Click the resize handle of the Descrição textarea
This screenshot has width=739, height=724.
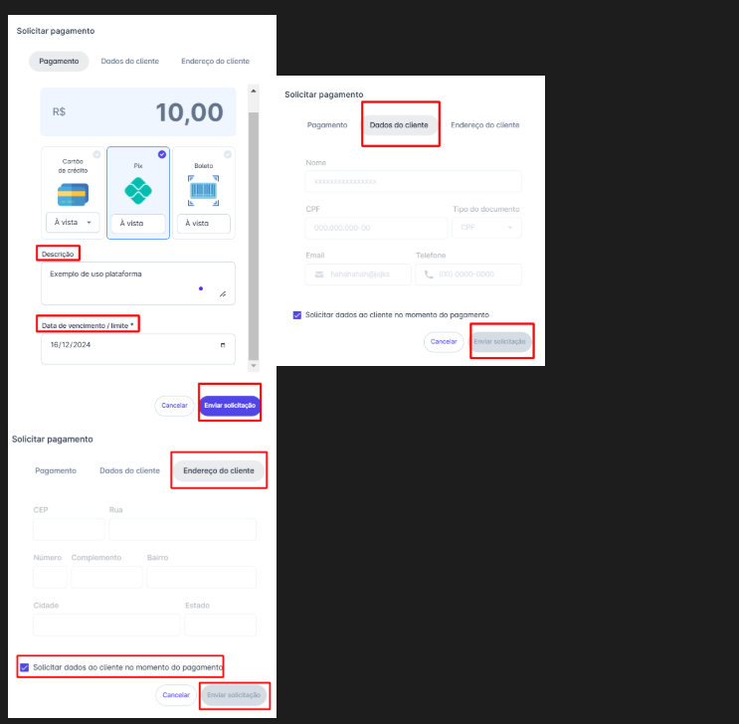(222, 293)
